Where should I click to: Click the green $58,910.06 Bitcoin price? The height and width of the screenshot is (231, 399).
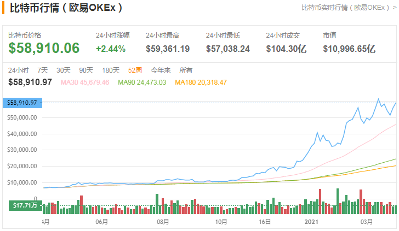(x=44, y=48)
